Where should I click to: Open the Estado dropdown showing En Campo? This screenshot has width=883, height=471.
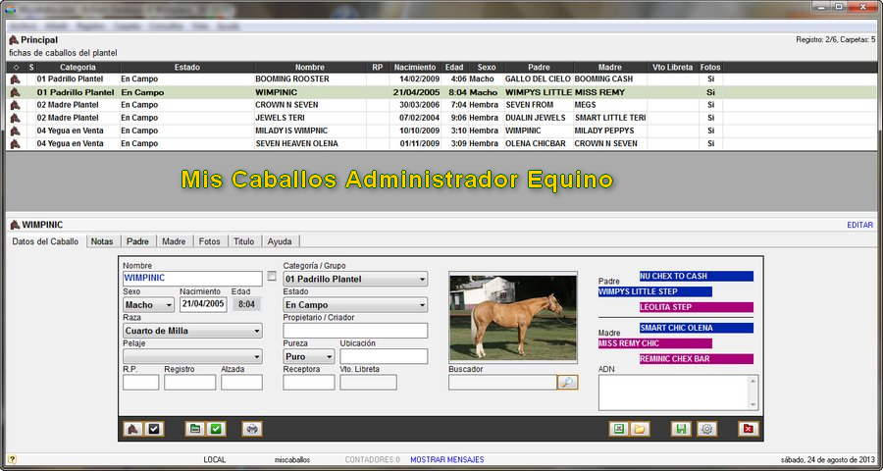click(x=355, y=305)
